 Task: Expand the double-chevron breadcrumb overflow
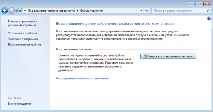pos(25,10)
